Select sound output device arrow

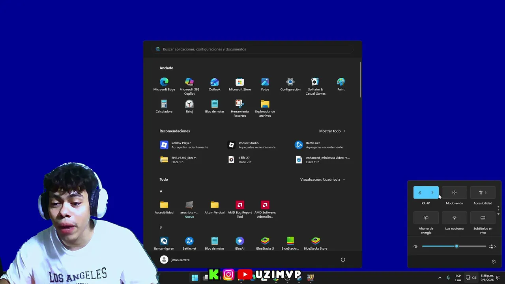pos(492,247)
